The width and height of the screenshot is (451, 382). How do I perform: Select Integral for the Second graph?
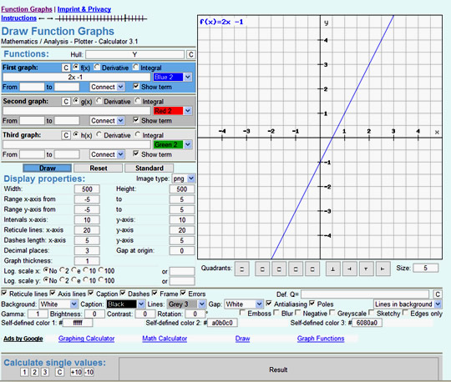[138, 101]
